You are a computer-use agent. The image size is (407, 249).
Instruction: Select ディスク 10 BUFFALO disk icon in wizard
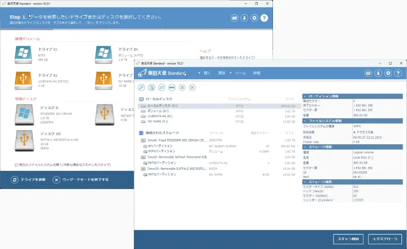[24, 140]
